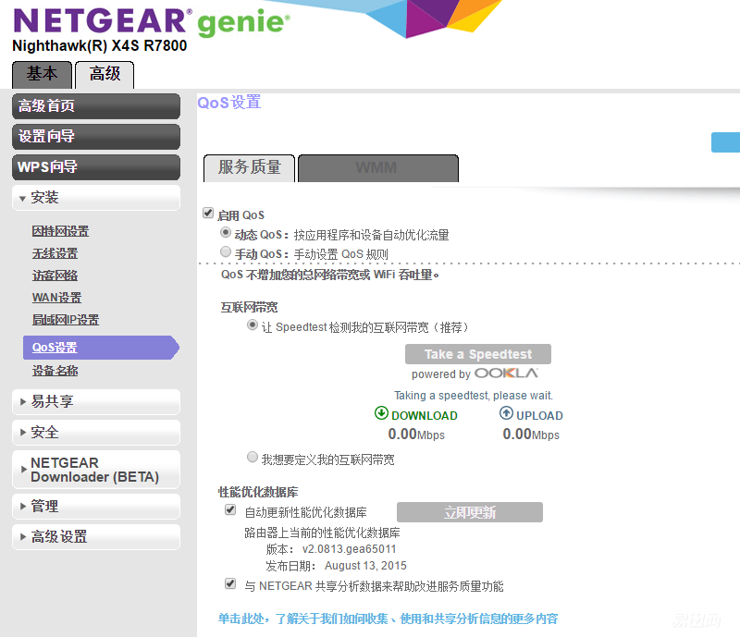Toggle the 启用 QoS checkbox
This screenshot has width=740, height=637.
(x=208, y=213)
